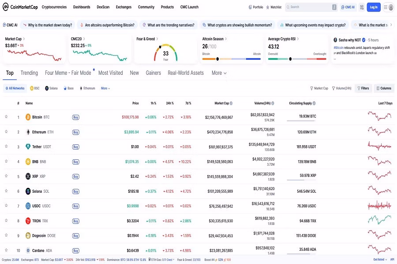
Task: Star Bitcoin to add to watchlist
Action: click(x=6, y=117)
